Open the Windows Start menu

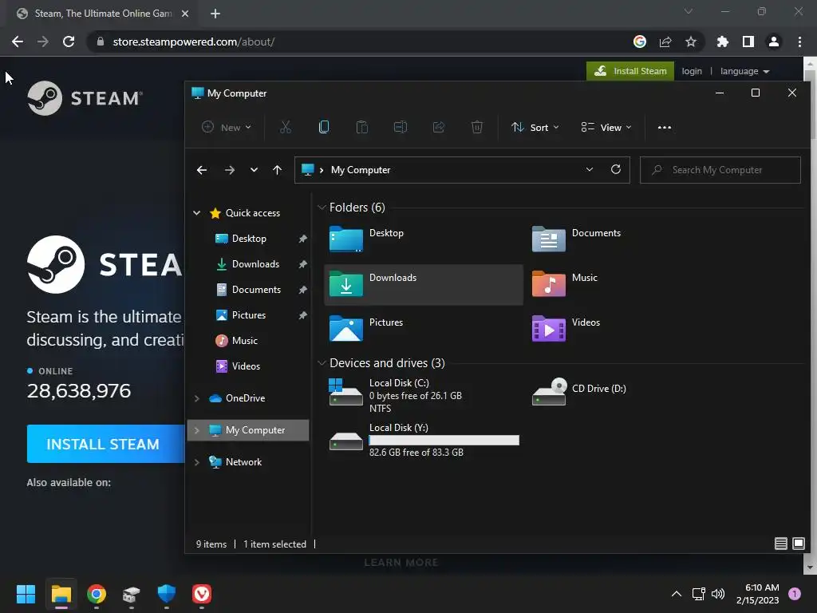coord(26,594)
